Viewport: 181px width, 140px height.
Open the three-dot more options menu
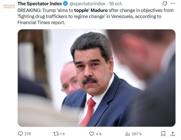click(x=173, y=3)
